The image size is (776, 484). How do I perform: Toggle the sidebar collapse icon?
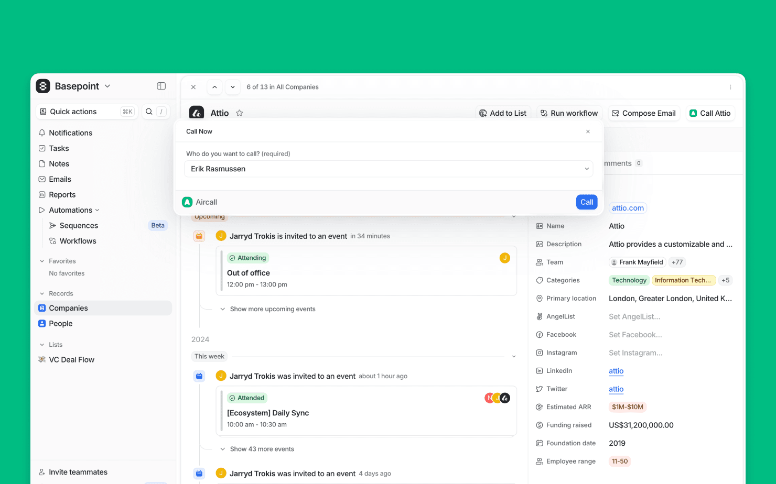161,86
